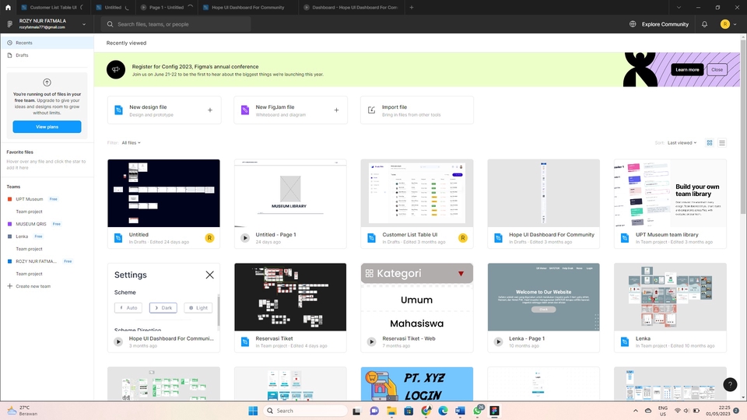747x420 pixels.
Task: Open the help question mark button
Action: (730, 384)
